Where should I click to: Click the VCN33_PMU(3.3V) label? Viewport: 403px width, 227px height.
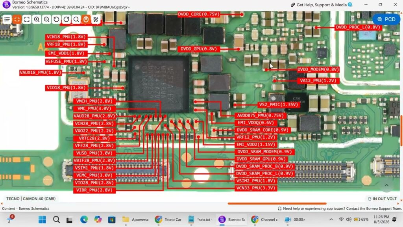[x=256, y=188]
